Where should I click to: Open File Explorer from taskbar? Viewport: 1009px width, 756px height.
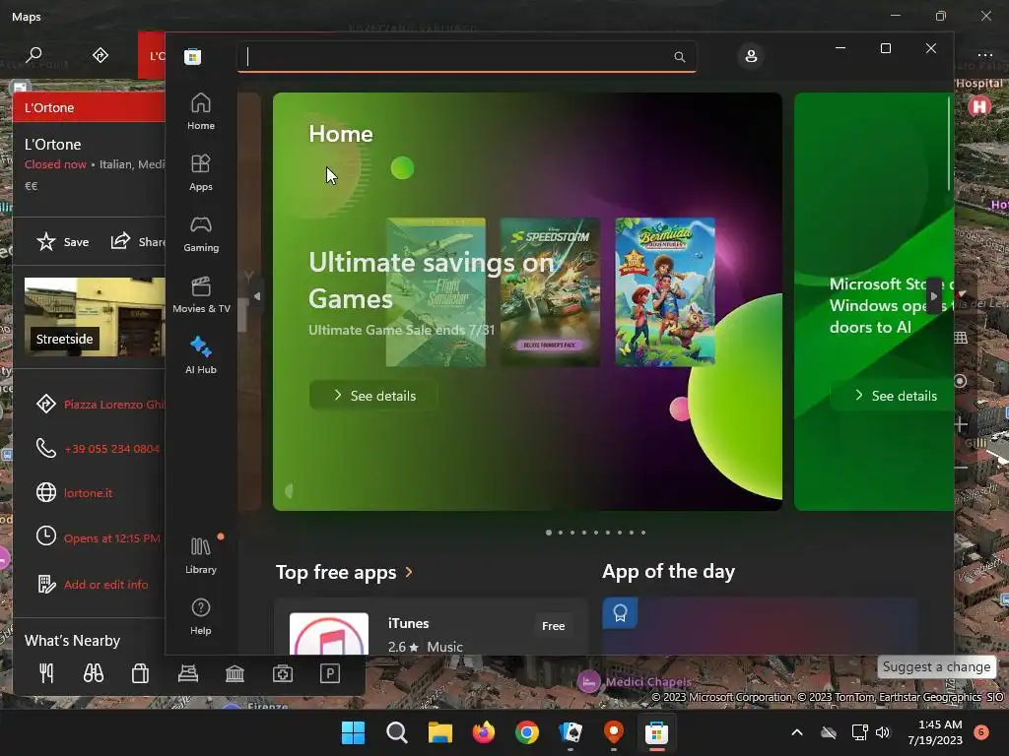440,732
